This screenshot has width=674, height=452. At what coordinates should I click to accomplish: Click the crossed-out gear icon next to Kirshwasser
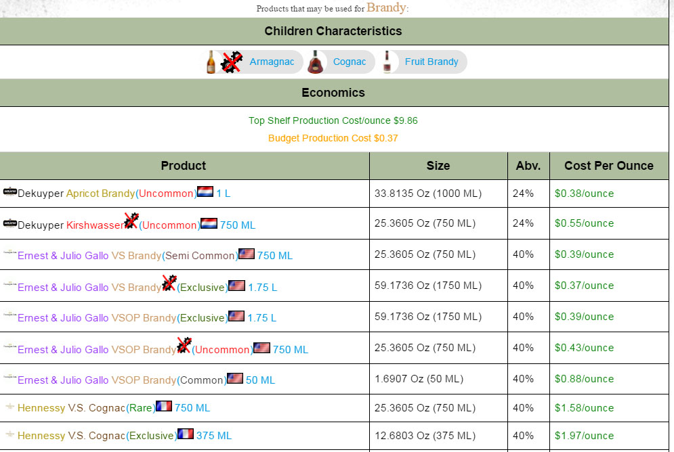click(x=131, y=221)
